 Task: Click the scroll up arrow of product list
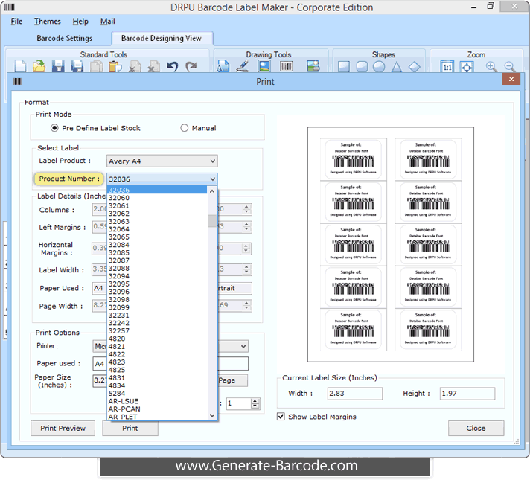tap(212, 191)
